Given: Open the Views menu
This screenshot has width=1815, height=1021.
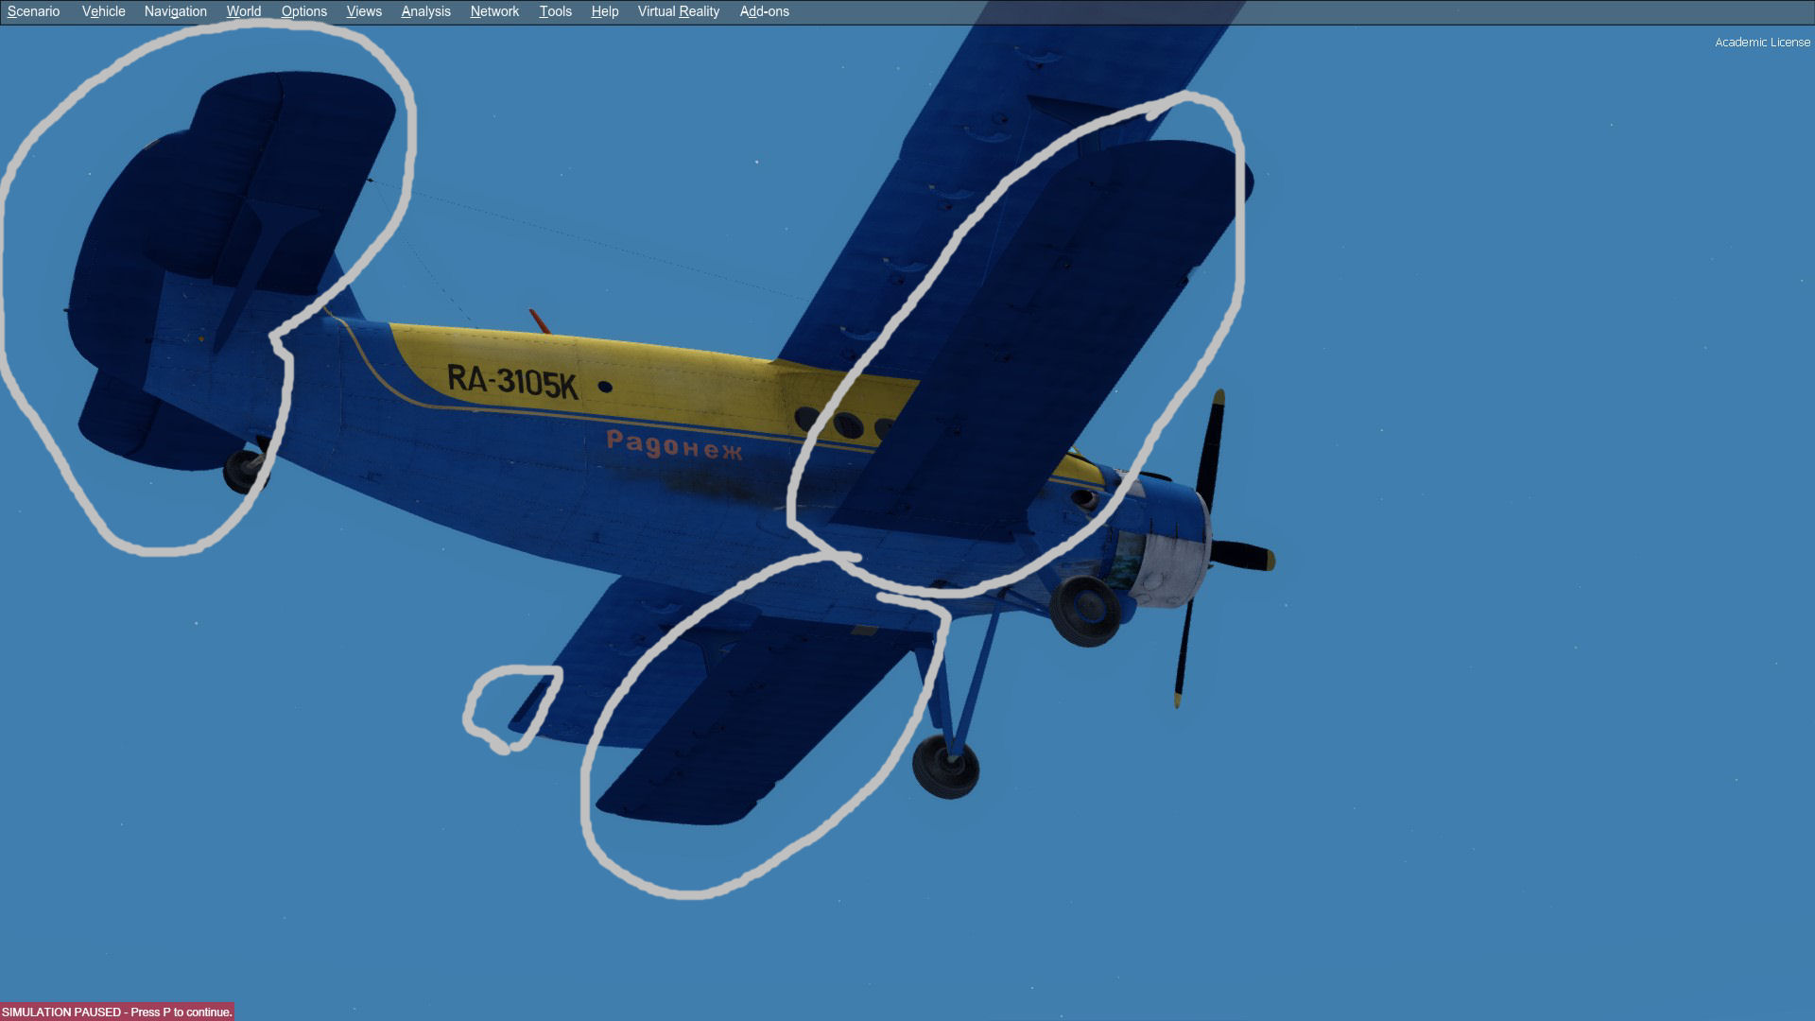Looking at the screenshot, I should tap(364, 11).
